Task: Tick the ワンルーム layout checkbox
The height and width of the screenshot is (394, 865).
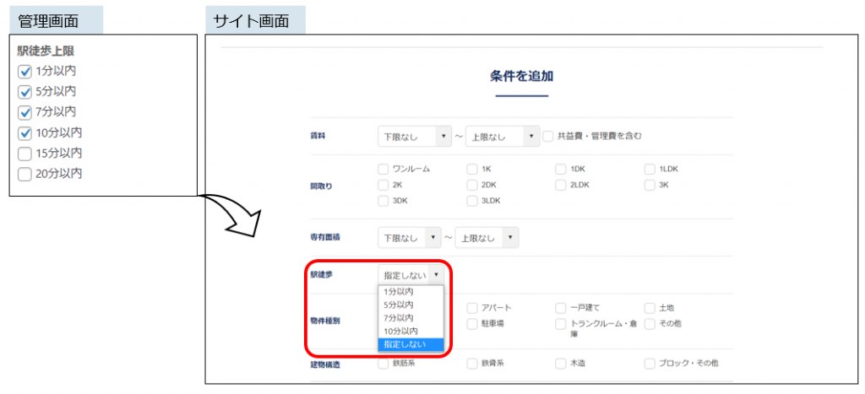Action: coord(384,169)
